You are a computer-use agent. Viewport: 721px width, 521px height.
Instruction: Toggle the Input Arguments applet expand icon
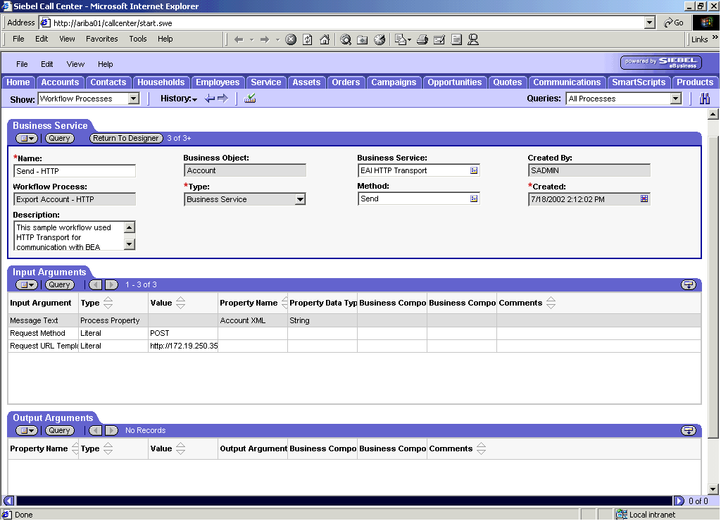[689, 284]
